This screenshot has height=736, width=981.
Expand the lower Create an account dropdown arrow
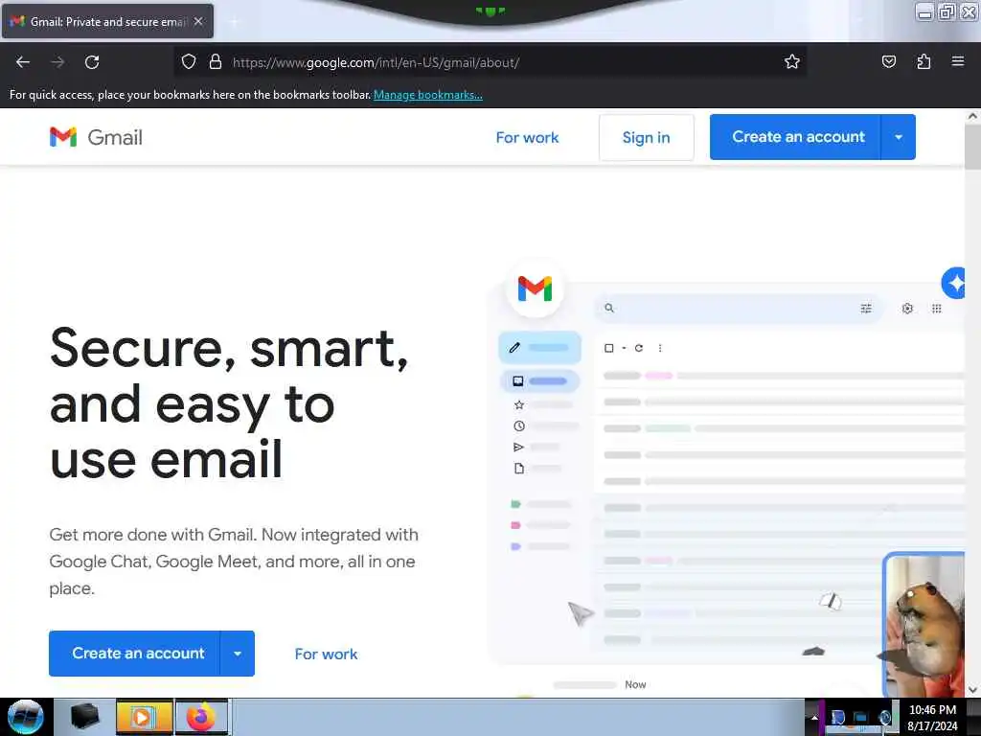(238, 654)
